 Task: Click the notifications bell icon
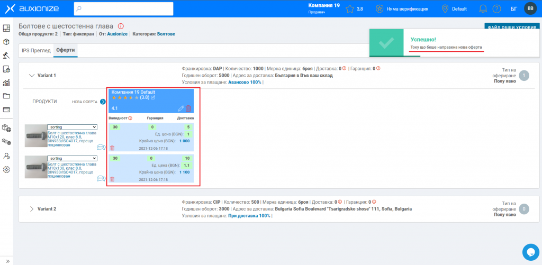coord(483,9)
